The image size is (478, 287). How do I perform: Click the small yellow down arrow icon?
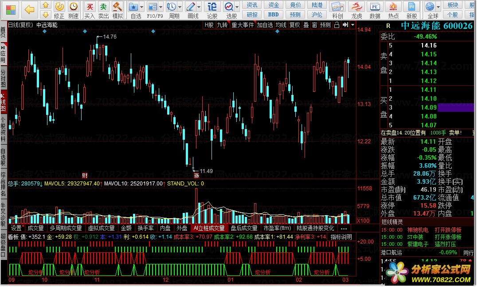coord(46,14)
